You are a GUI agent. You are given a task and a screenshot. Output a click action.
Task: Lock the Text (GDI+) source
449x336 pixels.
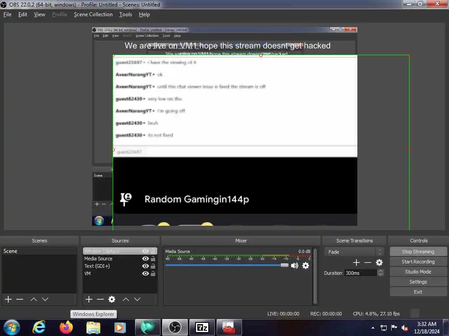pos(153,266)
